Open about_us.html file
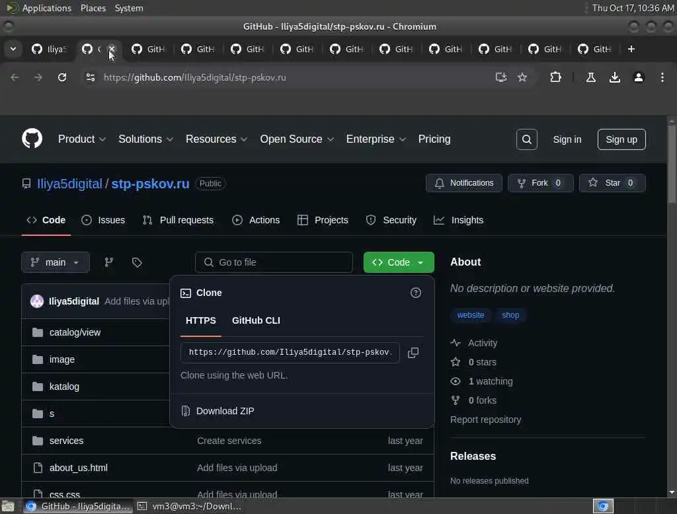Viewport: 677px width, 514px height. point(78,468)
